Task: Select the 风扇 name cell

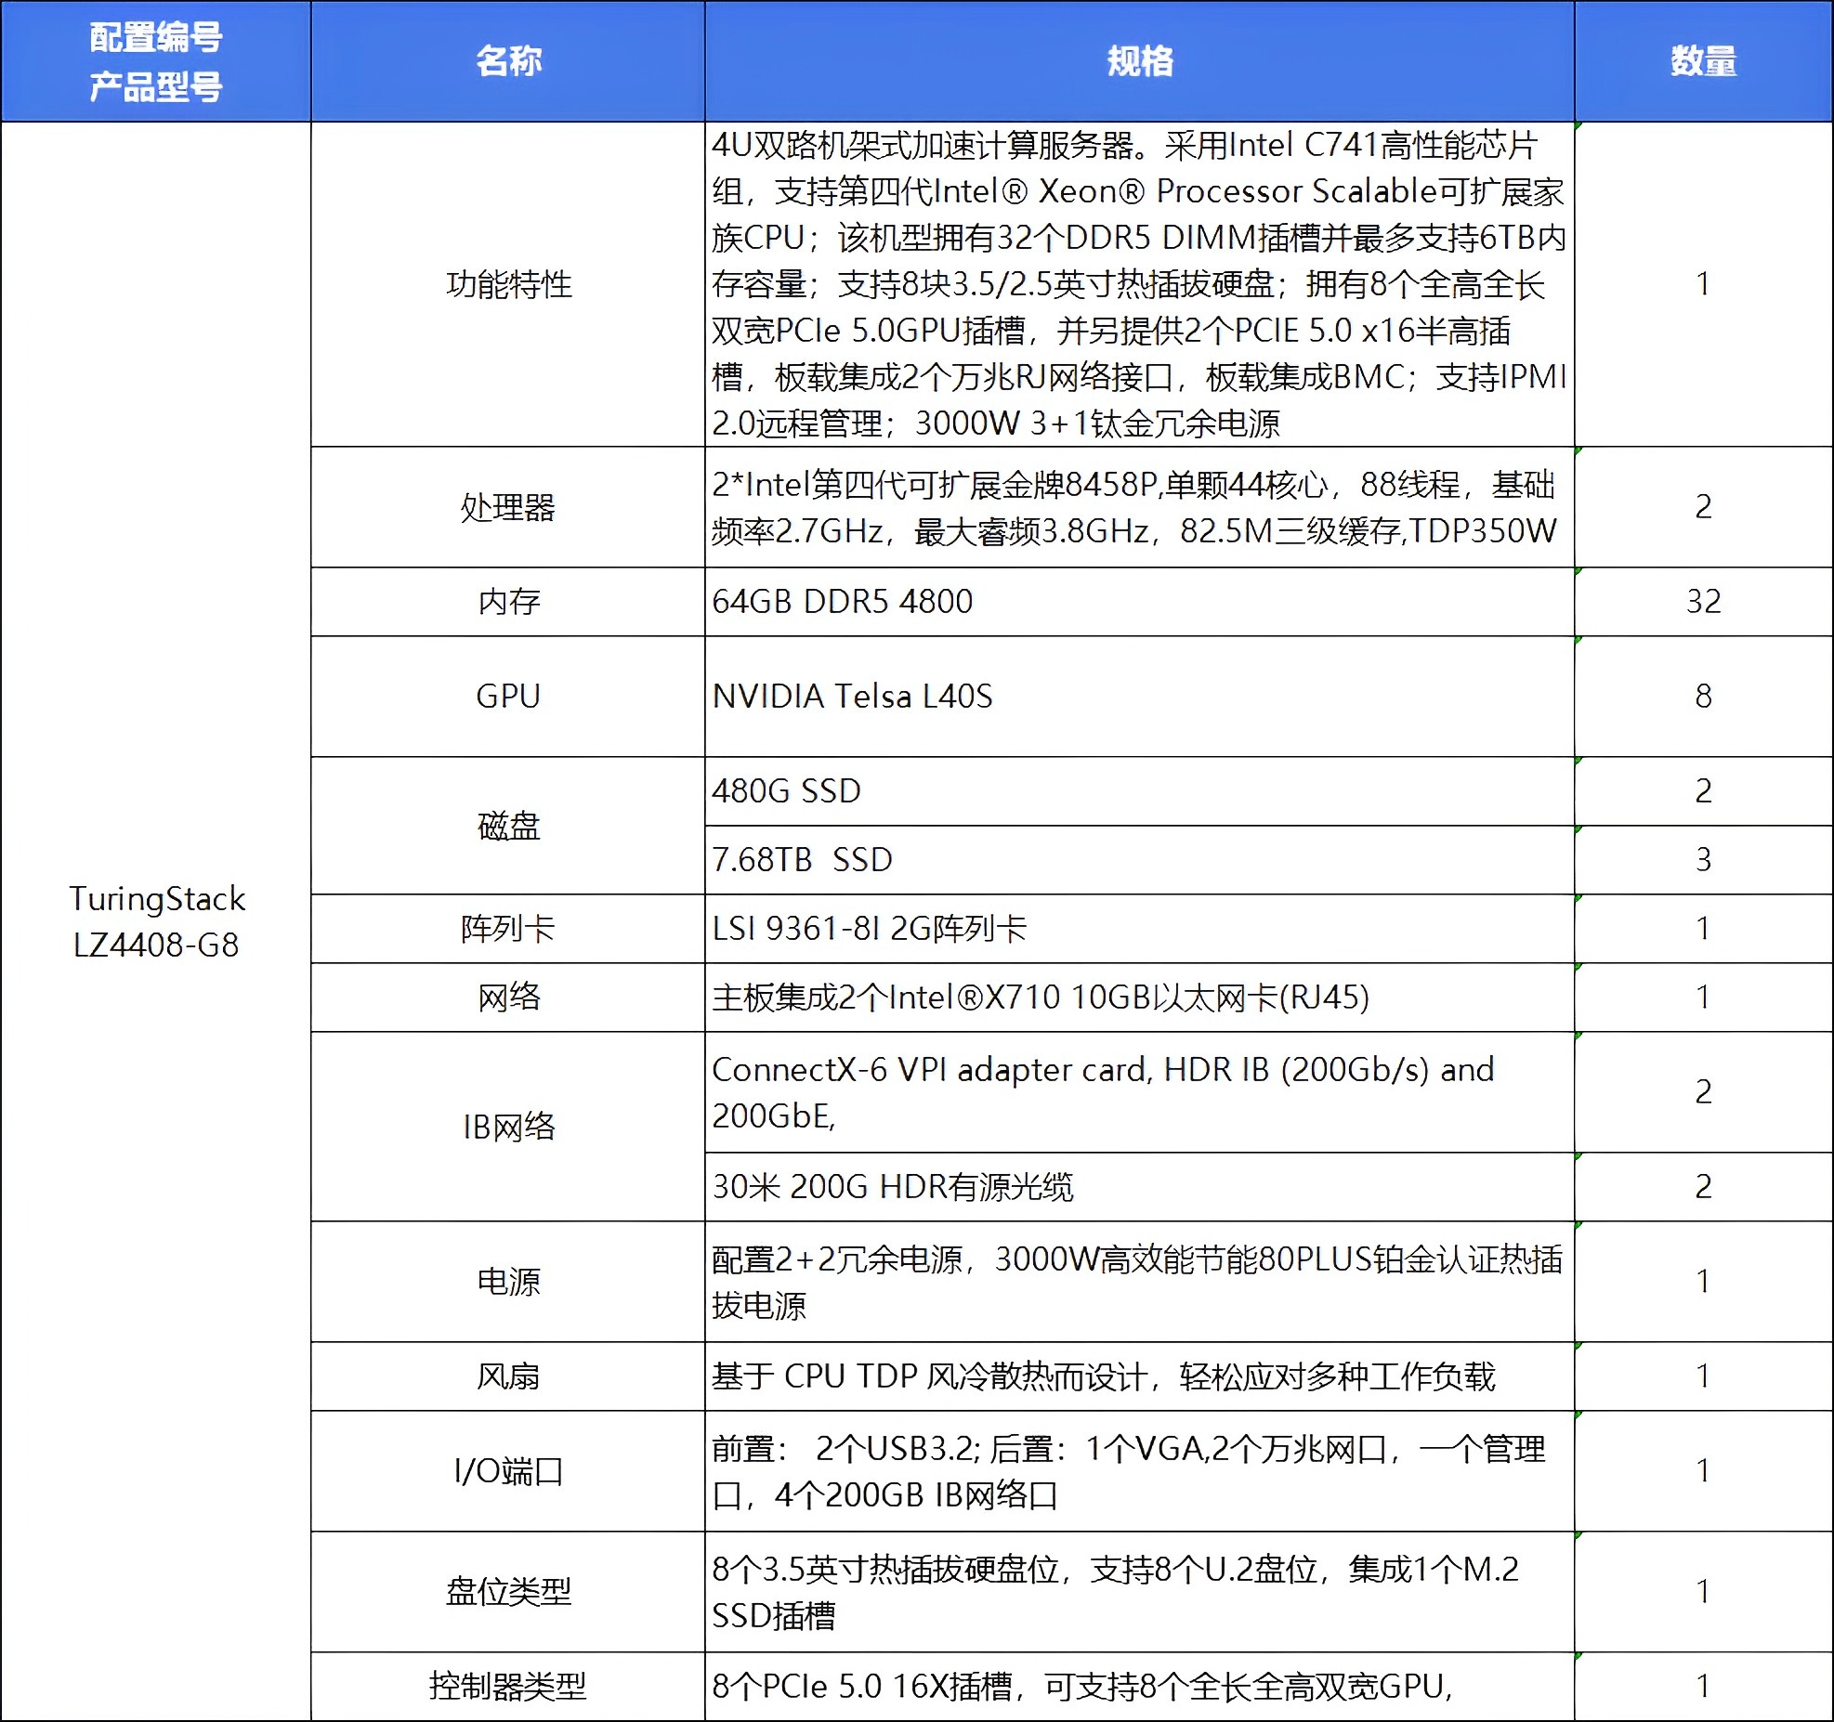Action: pos(508,1376)
